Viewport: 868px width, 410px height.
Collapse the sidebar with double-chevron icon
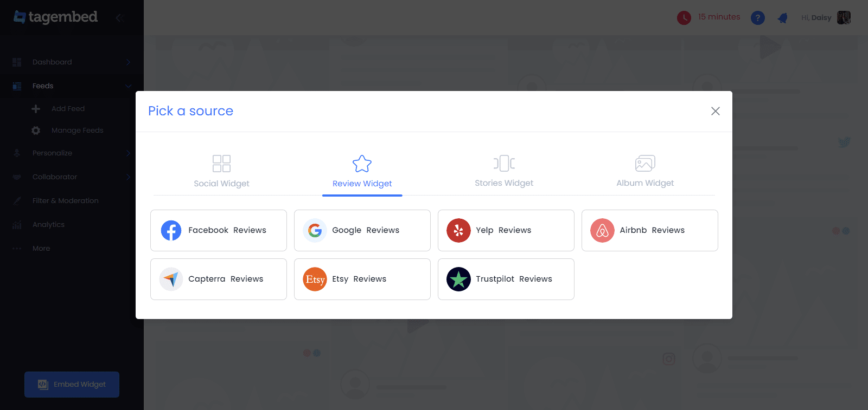(x=120, y=18)
